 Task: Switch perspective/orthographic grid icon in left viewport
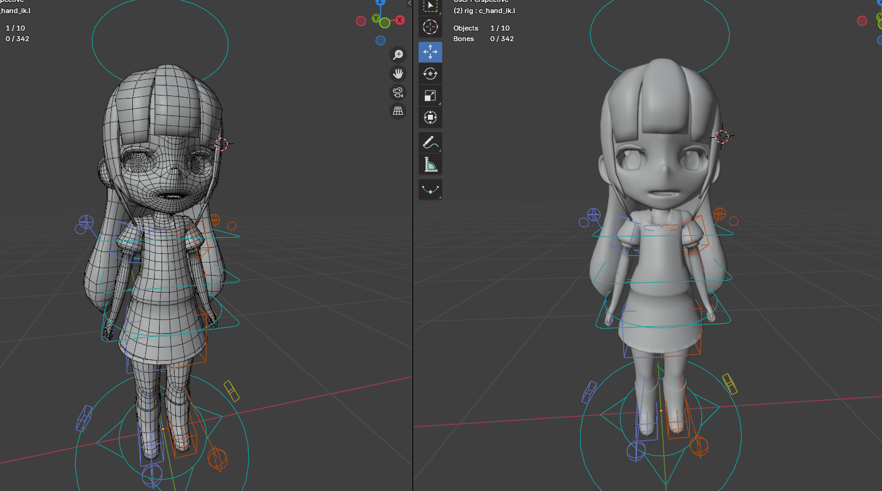(398, 112)
